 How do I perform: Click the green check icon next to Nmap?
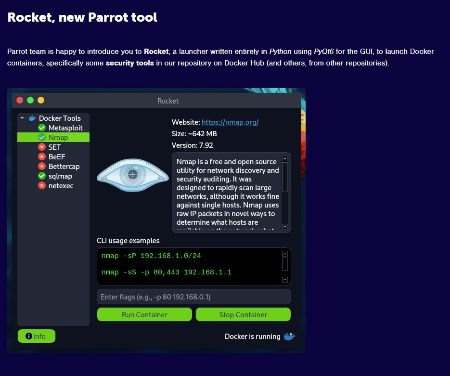pos(42,138)
